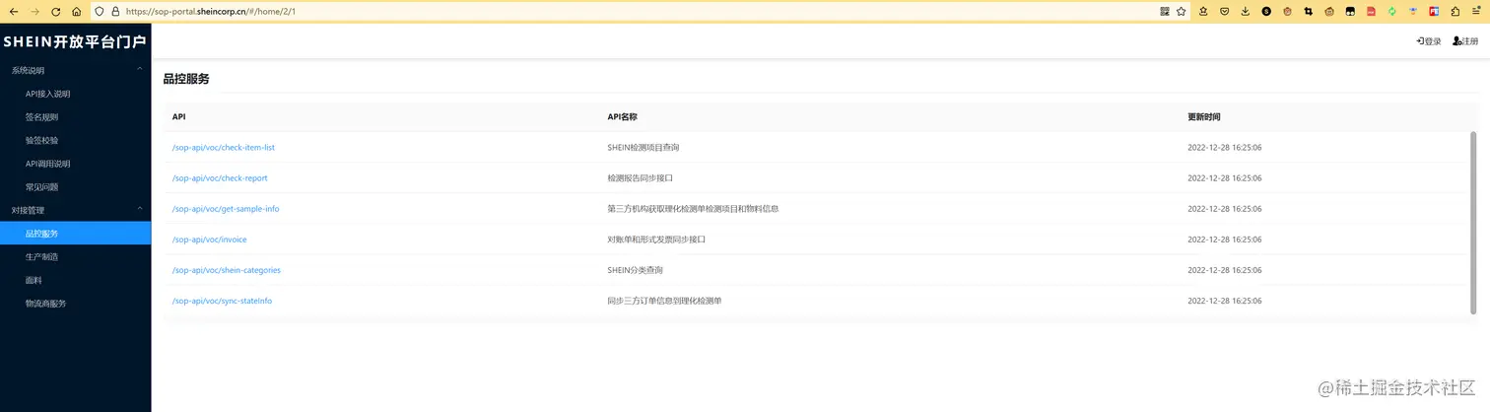Click the 注册 register text

coord(1470,41)
